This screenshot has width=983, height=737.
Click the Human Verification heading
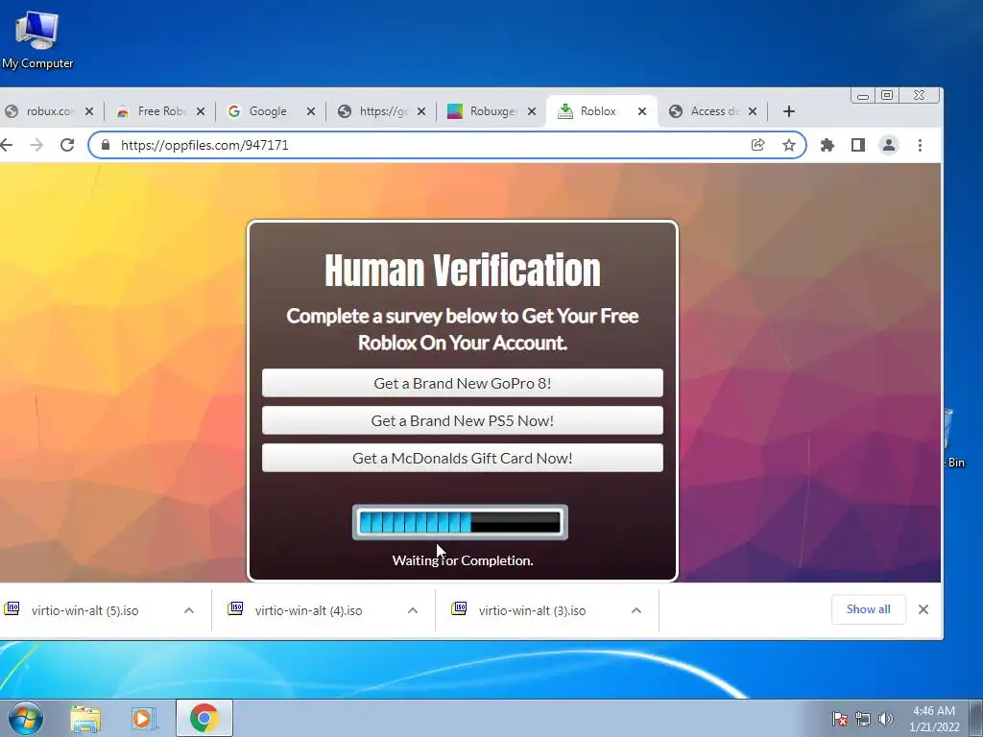point(463,271)
